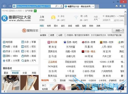The height and width of the screenshot is (94, 128).
Task: Go back with the browser back arrow
Action: [x=4, y=6]
